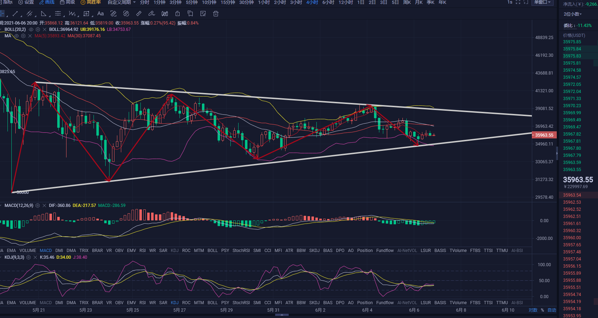Open the 高胜率 high win rate button

click(x=91, y=2)
